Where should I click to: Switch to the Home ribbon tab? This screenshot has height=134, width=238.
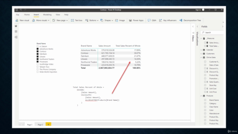point(27,15)
